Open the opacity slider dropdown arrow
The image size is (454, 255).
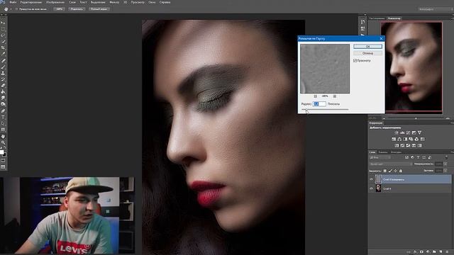coord(445,164)
